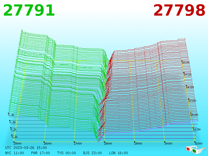The image size is (208, 156).
Task: Select the 31000 price axis label
Action: (198, 144)
